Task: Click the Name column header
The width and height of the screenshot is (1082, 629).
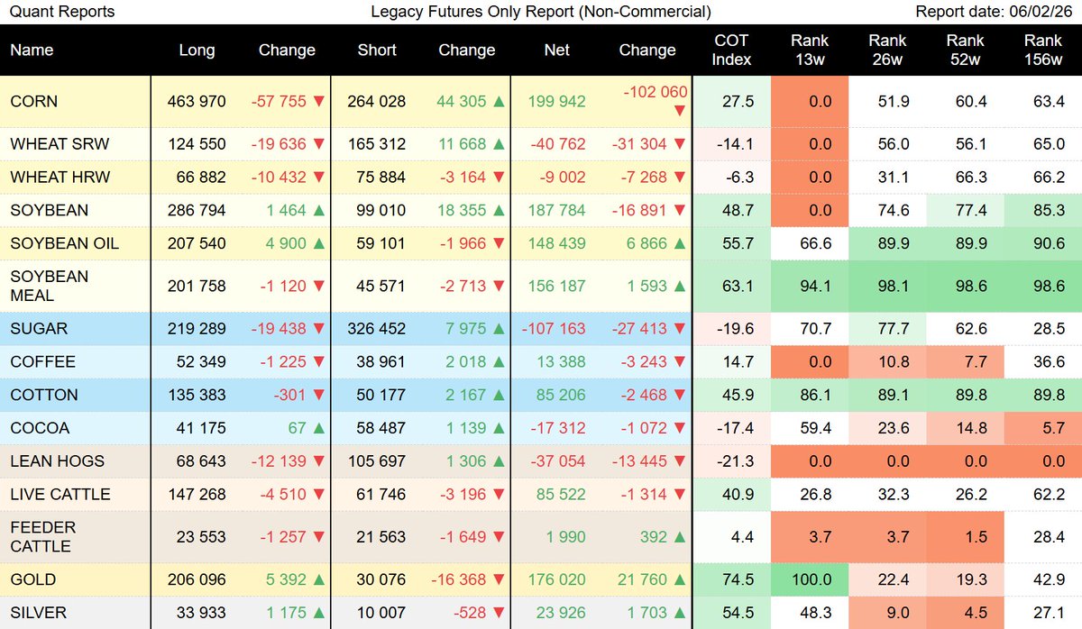Action: click(31, 50)
